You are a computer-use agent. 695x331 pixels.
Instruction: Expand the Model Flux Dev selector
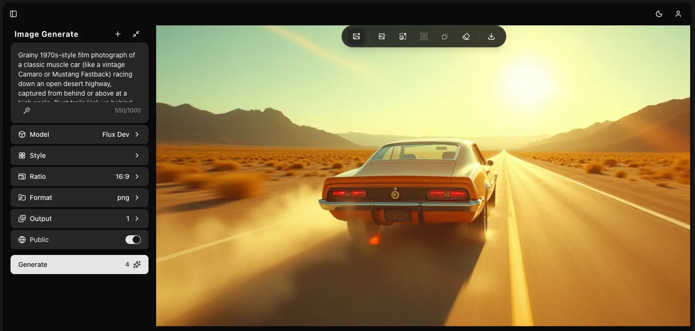80,134
